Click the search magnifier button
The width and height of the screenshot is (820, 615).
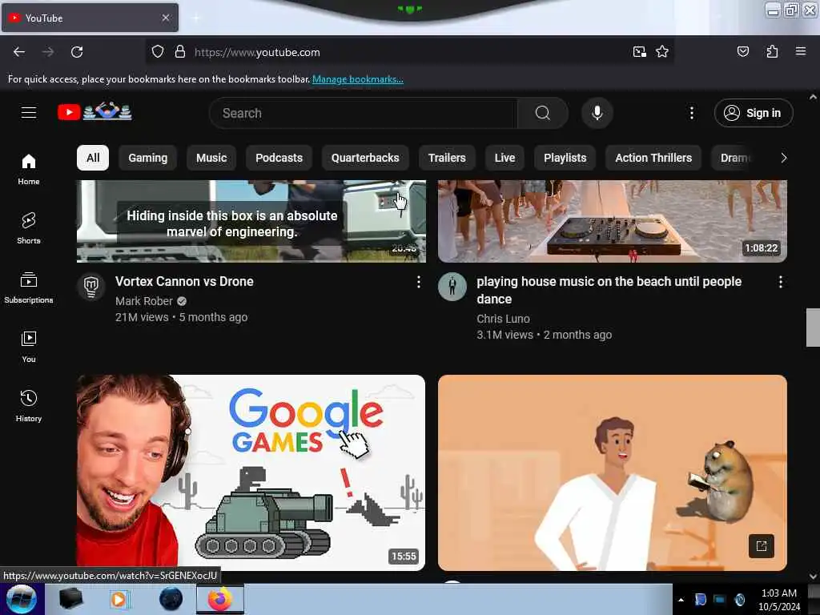(543, 113)
